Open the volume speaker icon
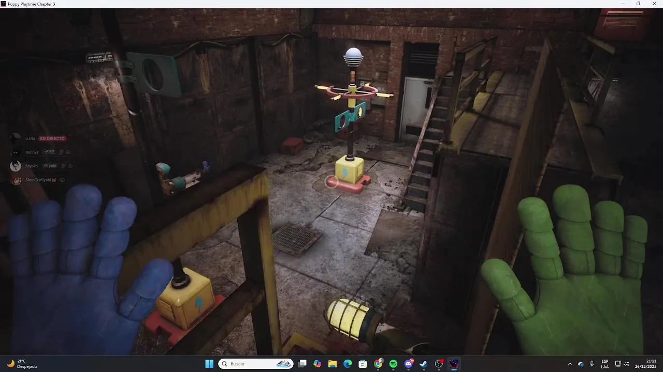The height and width of the screenshot is (372, 663). (x=626, y=364)
